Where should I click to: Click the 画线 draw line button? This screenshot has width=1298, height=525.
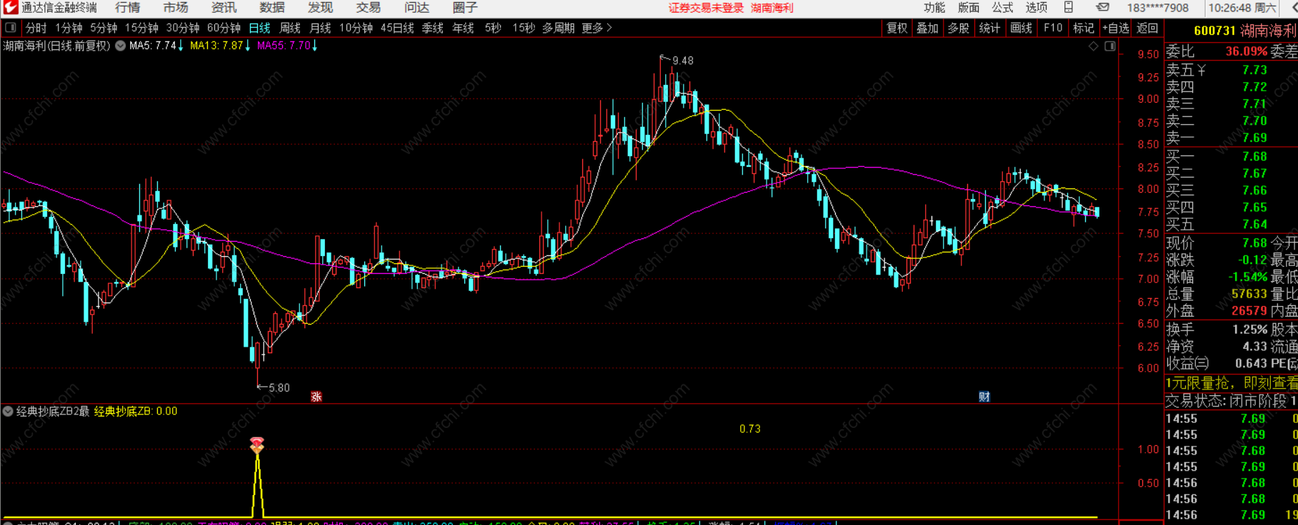click(1021, 28)
